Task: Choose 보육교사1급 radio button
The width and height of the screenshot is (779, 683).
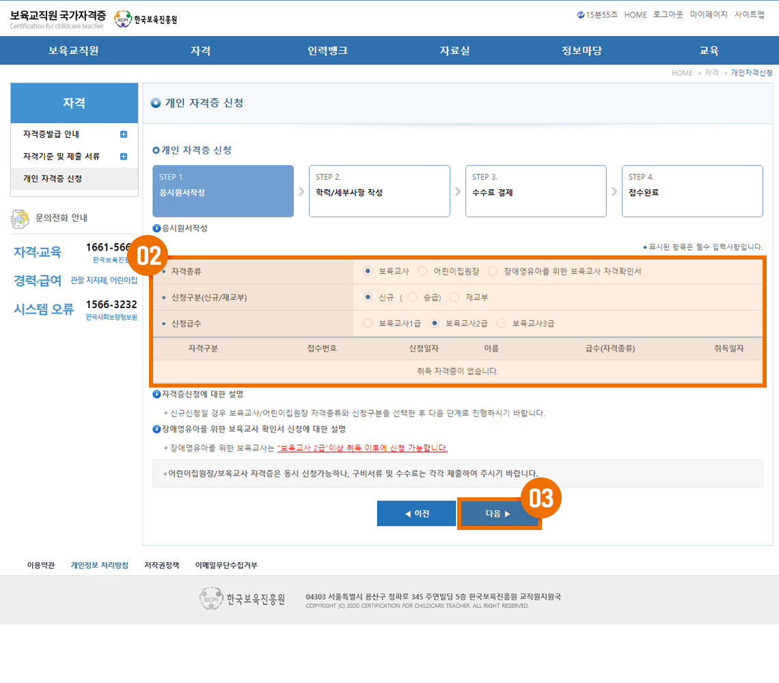Action: click(x=368, y=323)
